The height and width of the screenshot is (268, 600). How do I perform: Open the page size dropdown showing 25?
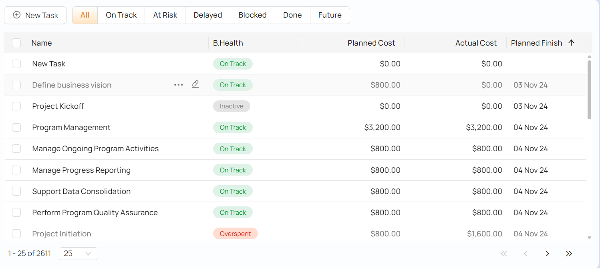(x=79, y=254)
